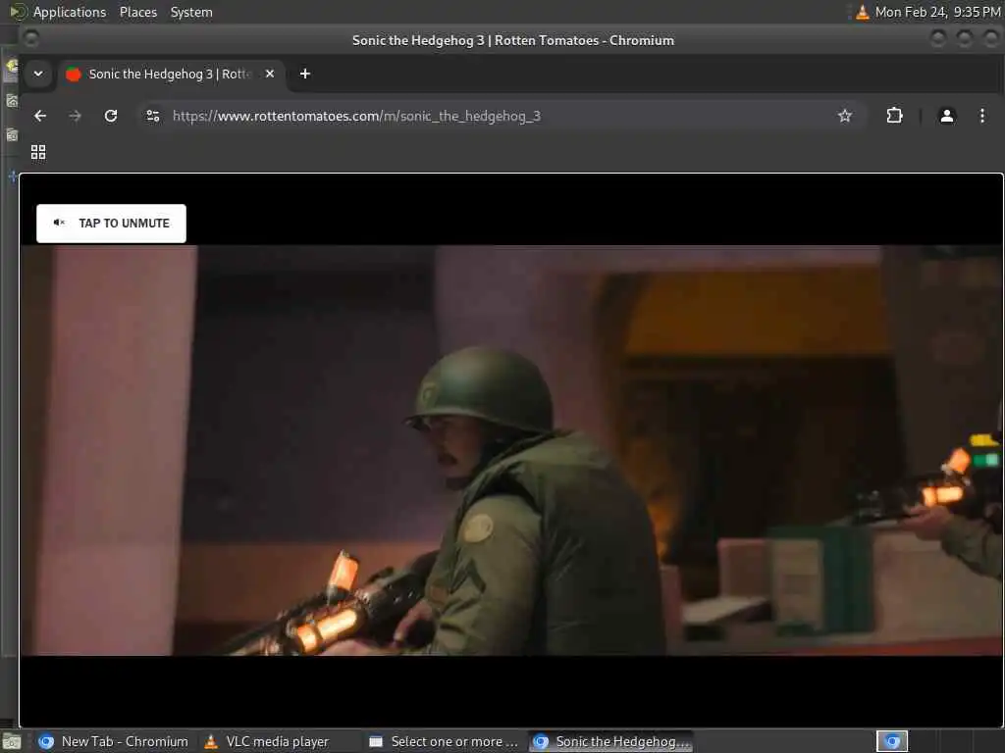1005x753 pixels.
Task: Open the Chromium three-dot menu
Action: (x=981, y=116)
